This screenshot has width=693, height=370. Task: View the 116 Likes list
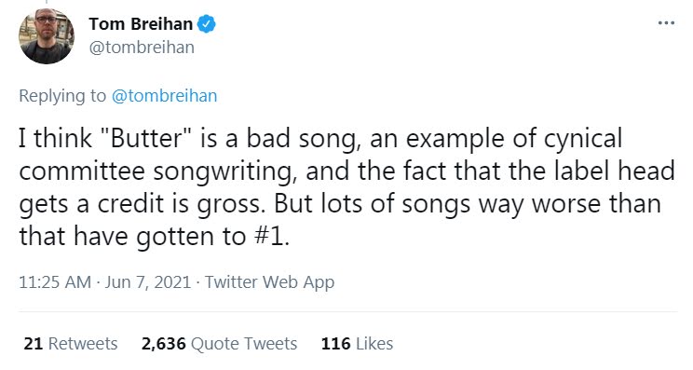[357, 344]
